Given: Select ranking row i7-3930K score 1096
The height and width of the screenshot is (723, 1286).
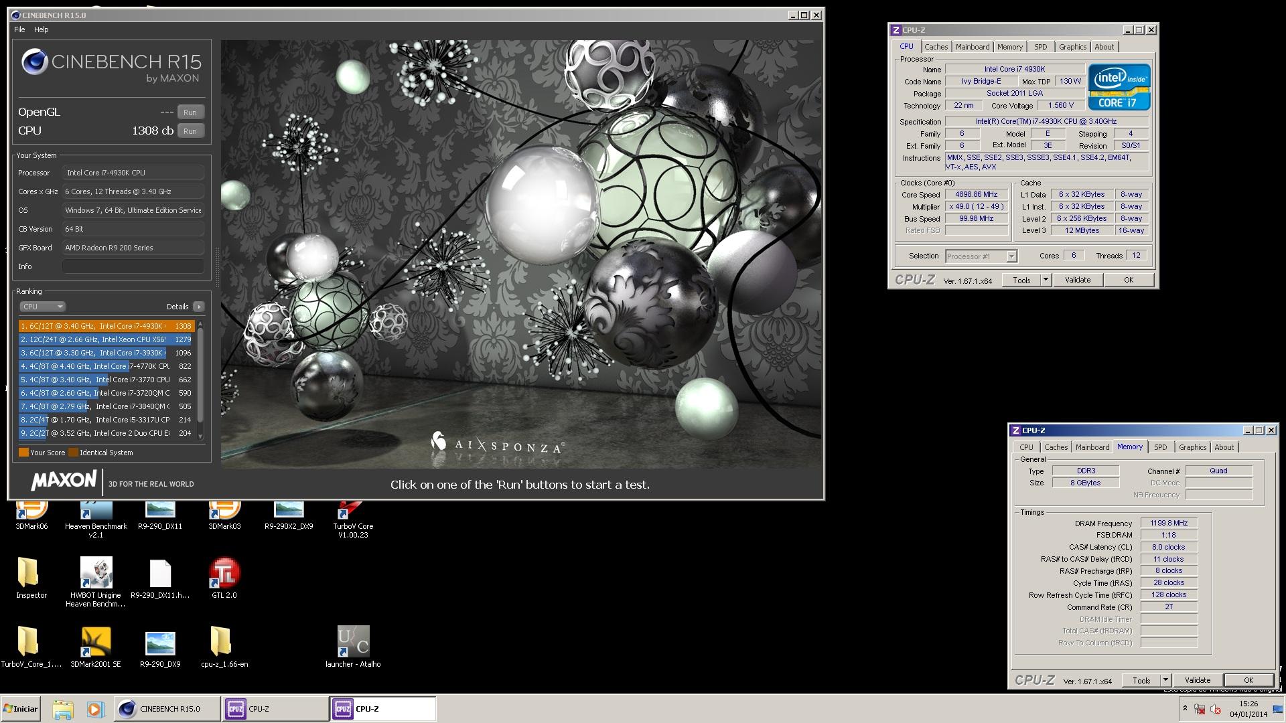Looking at the screenshot, I should tap(106, 353).
